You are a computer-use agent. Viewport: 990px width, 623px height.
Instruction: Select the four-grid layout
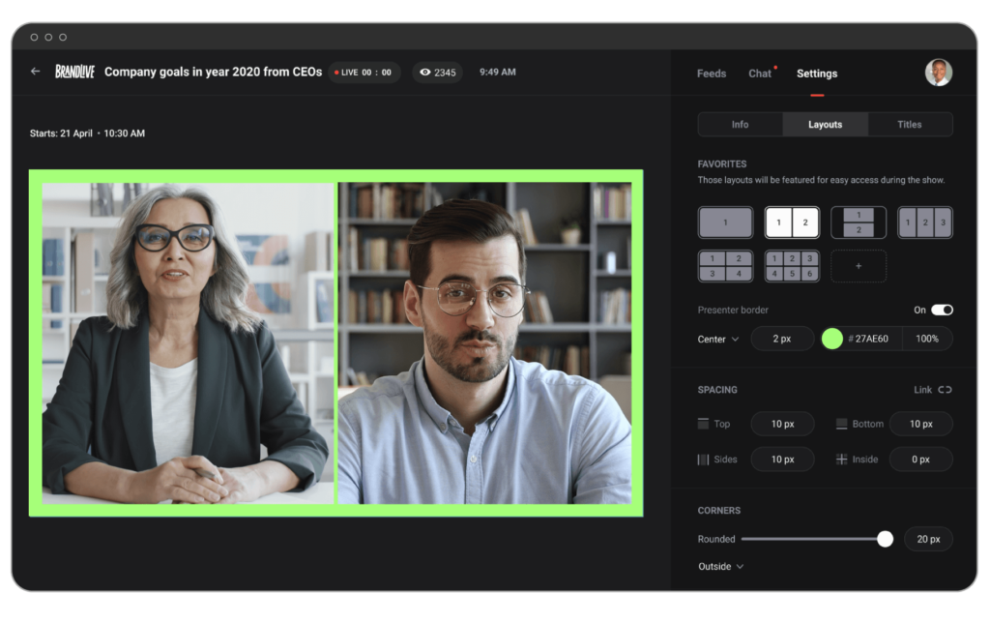(725, 266)
